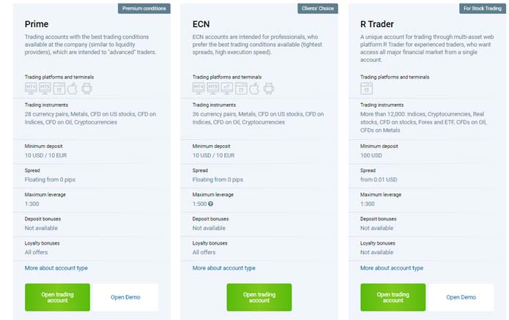Click the Apple iOS icon under ECN
Screen dimensions: 509x320
[x=255, y=89]
